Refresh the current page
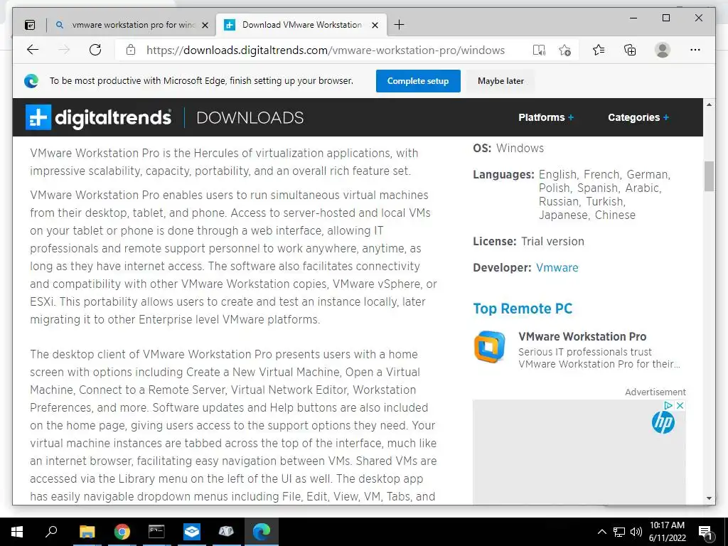The image size is (728, 546). pyautogui.click(x=95, y=50)
